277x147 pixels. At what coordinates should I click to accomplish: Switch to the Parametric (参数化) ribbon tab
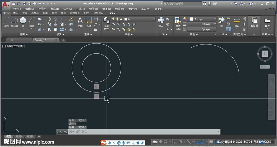tap(35, 13)
